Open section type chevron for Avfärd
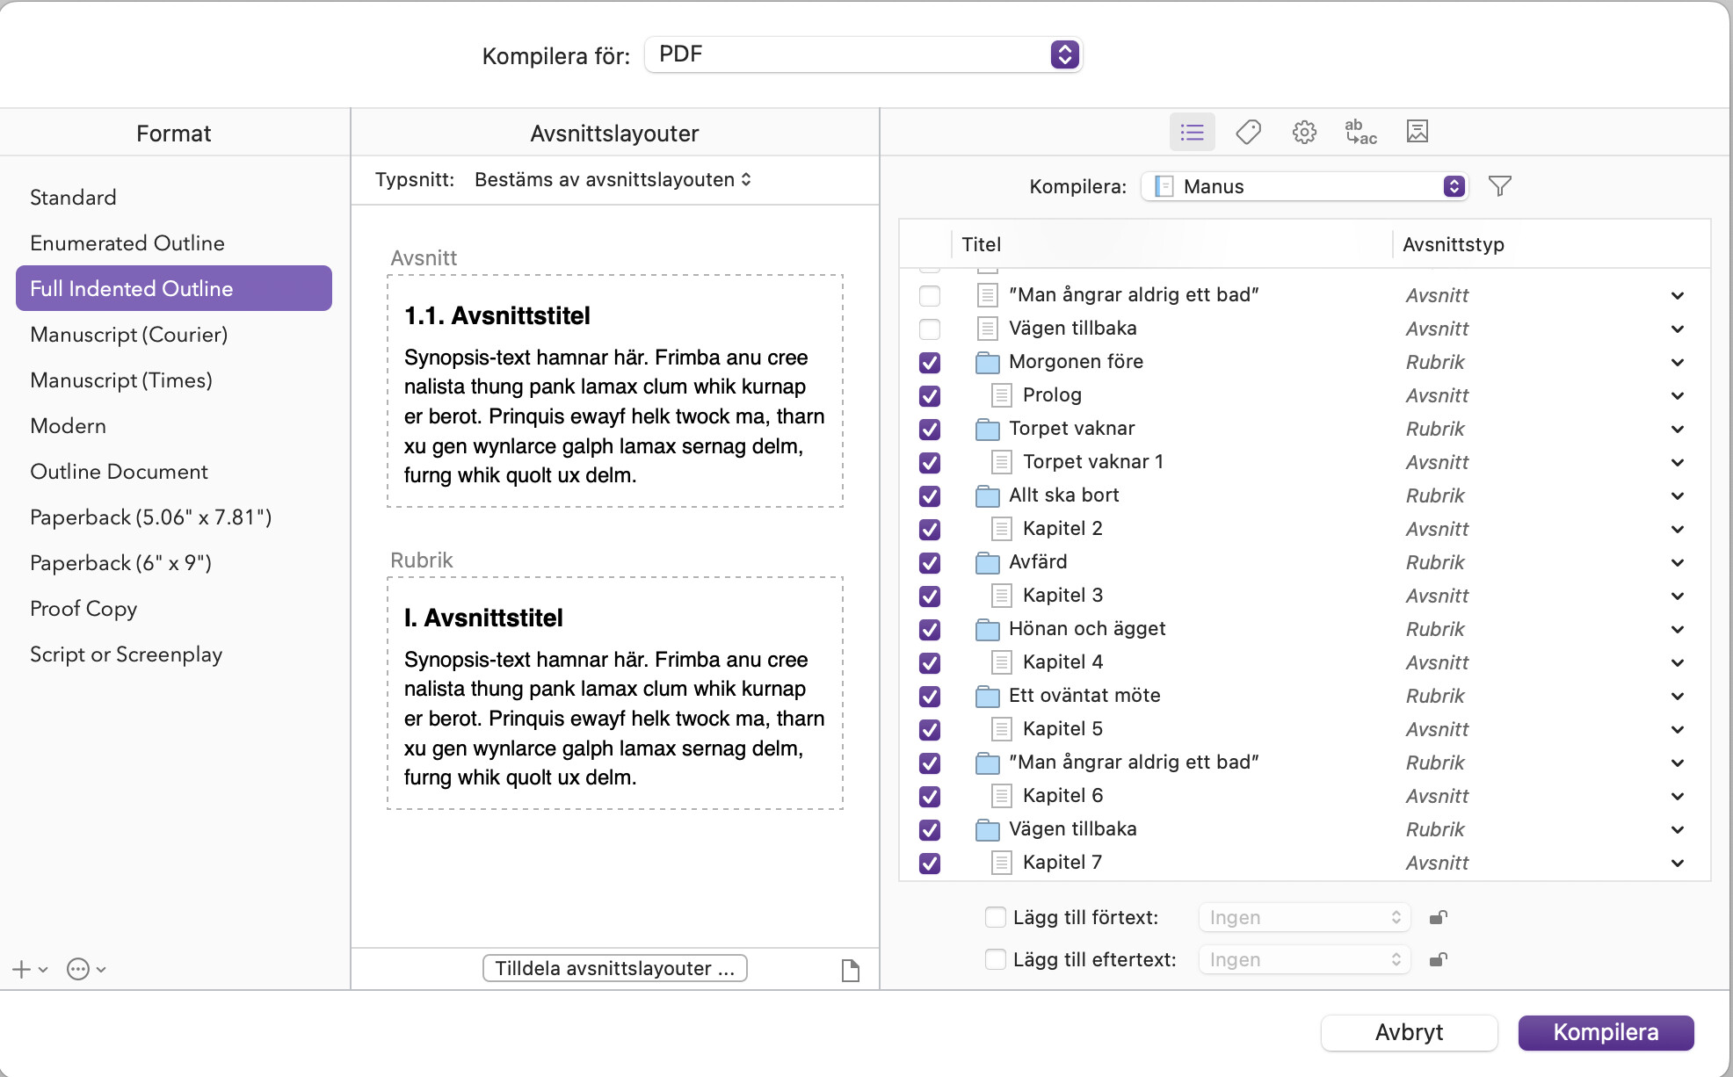Screen dimensions: 1733x1077 coord(1677,562)
